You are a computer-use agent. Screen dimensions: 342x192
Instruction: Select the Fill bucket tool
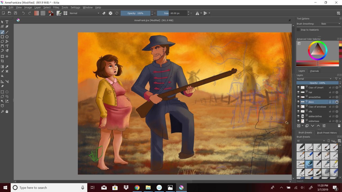tap(2, 76)
